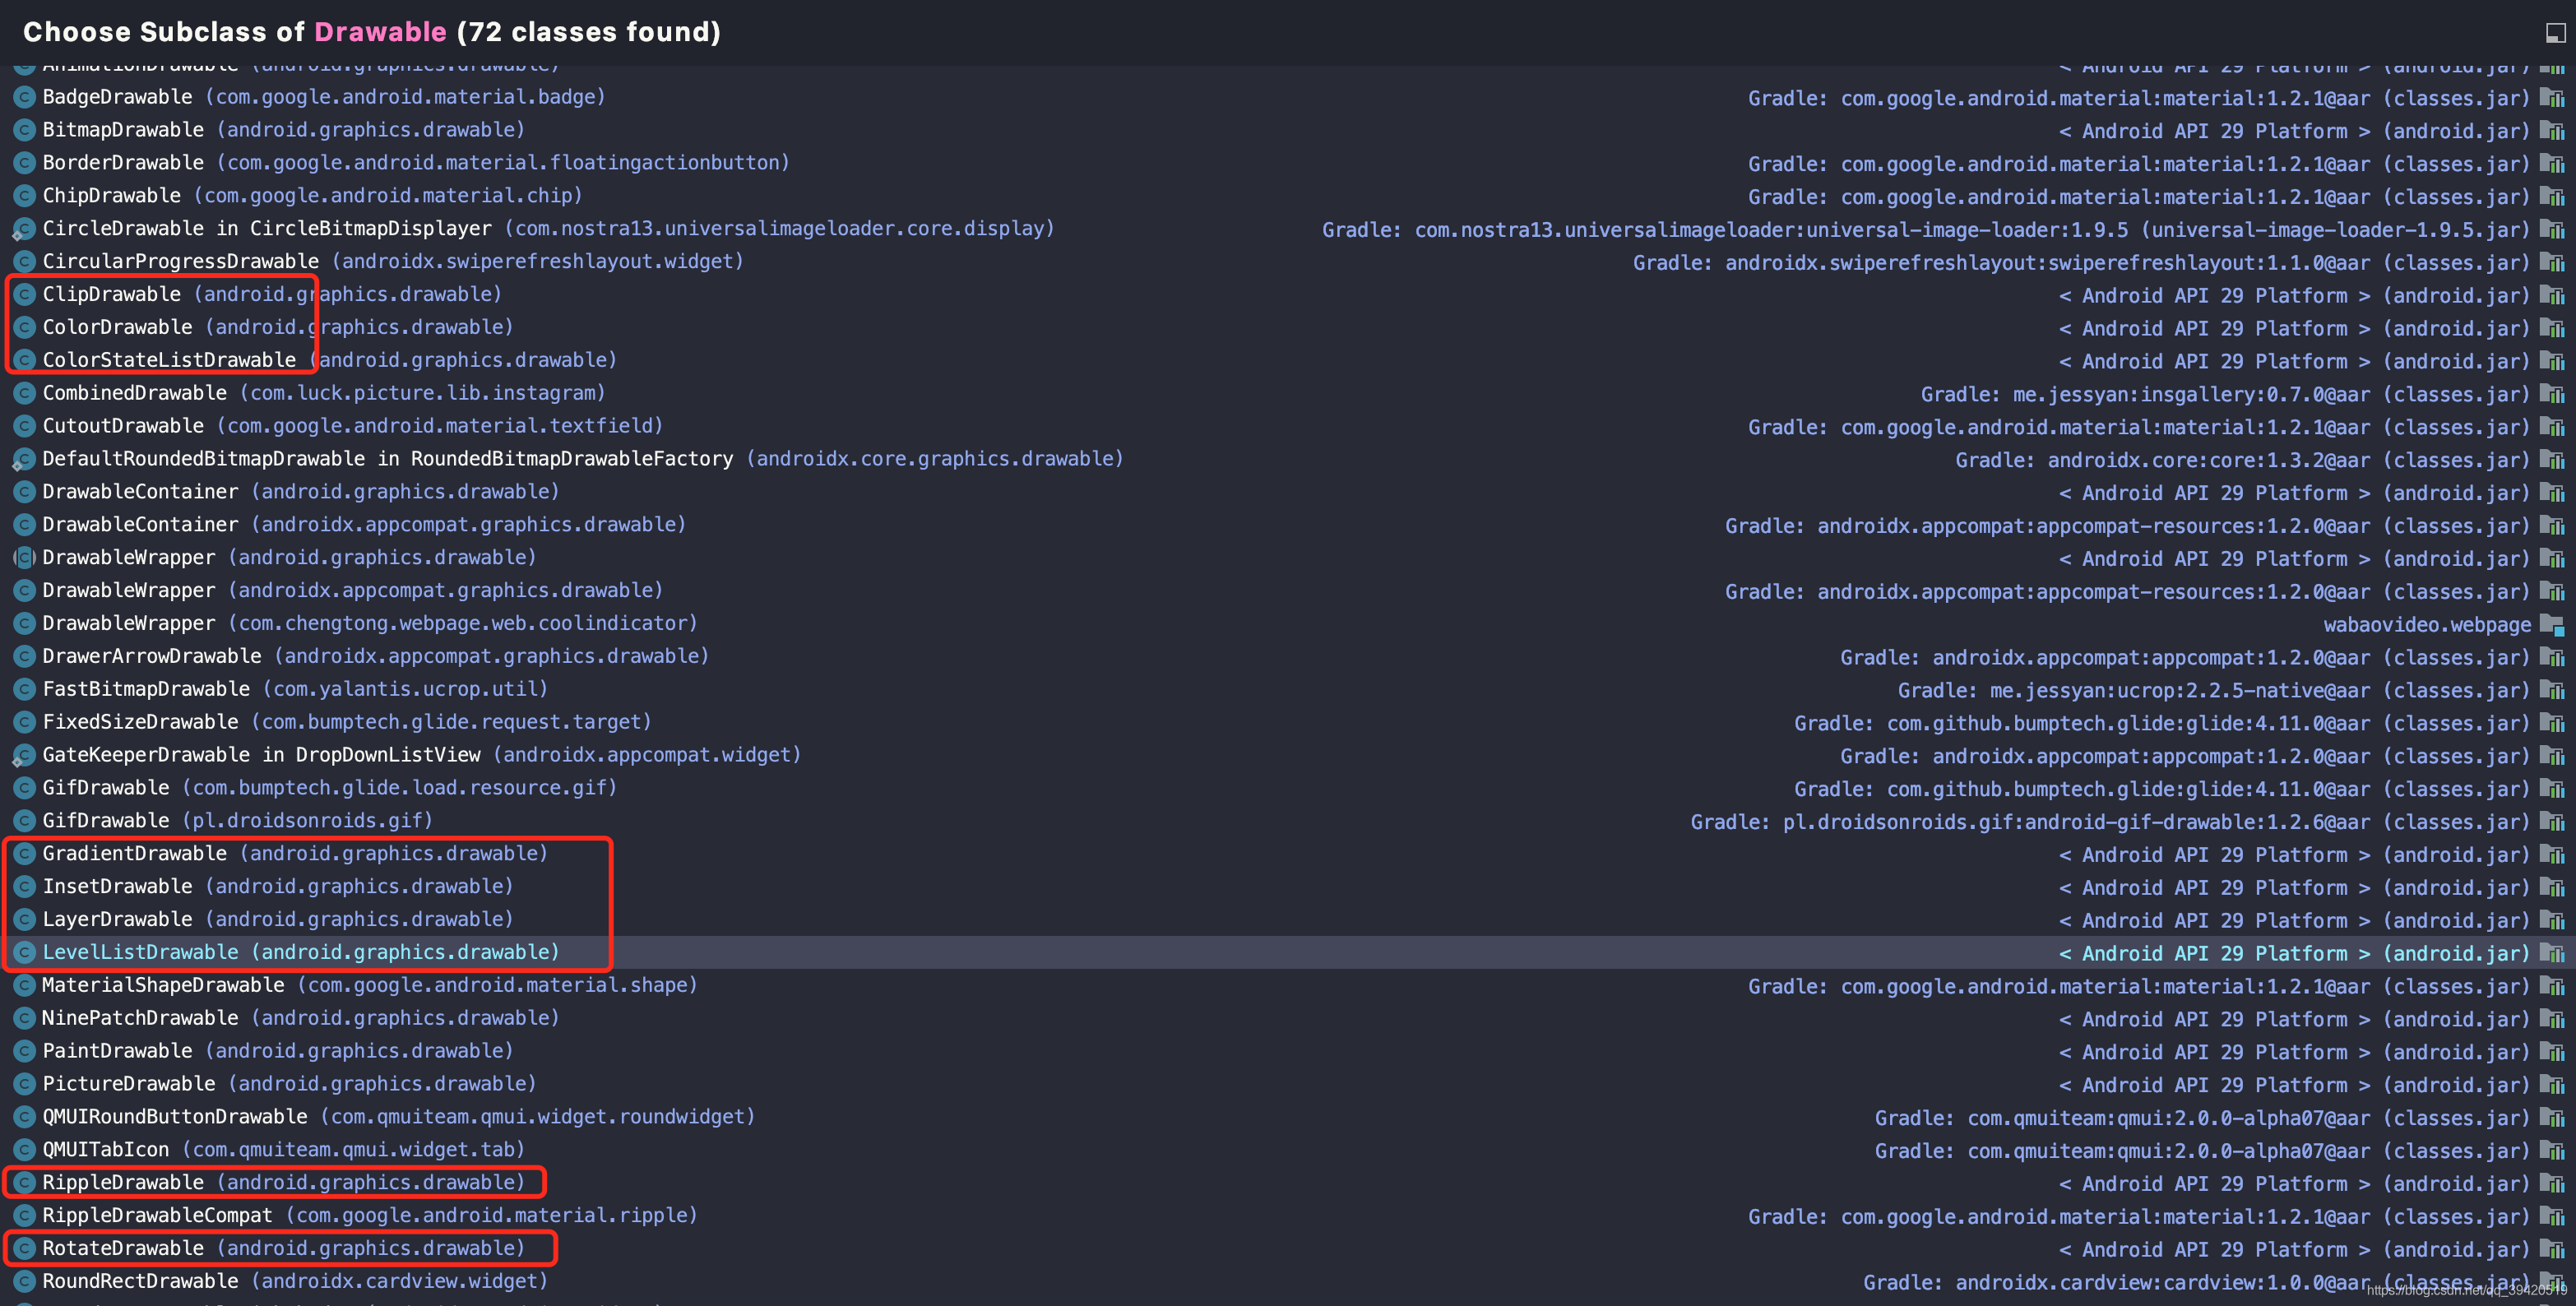Select FixedSizeDrawable from glide
This screenshot has height=1306, width=2576.
1288,723
